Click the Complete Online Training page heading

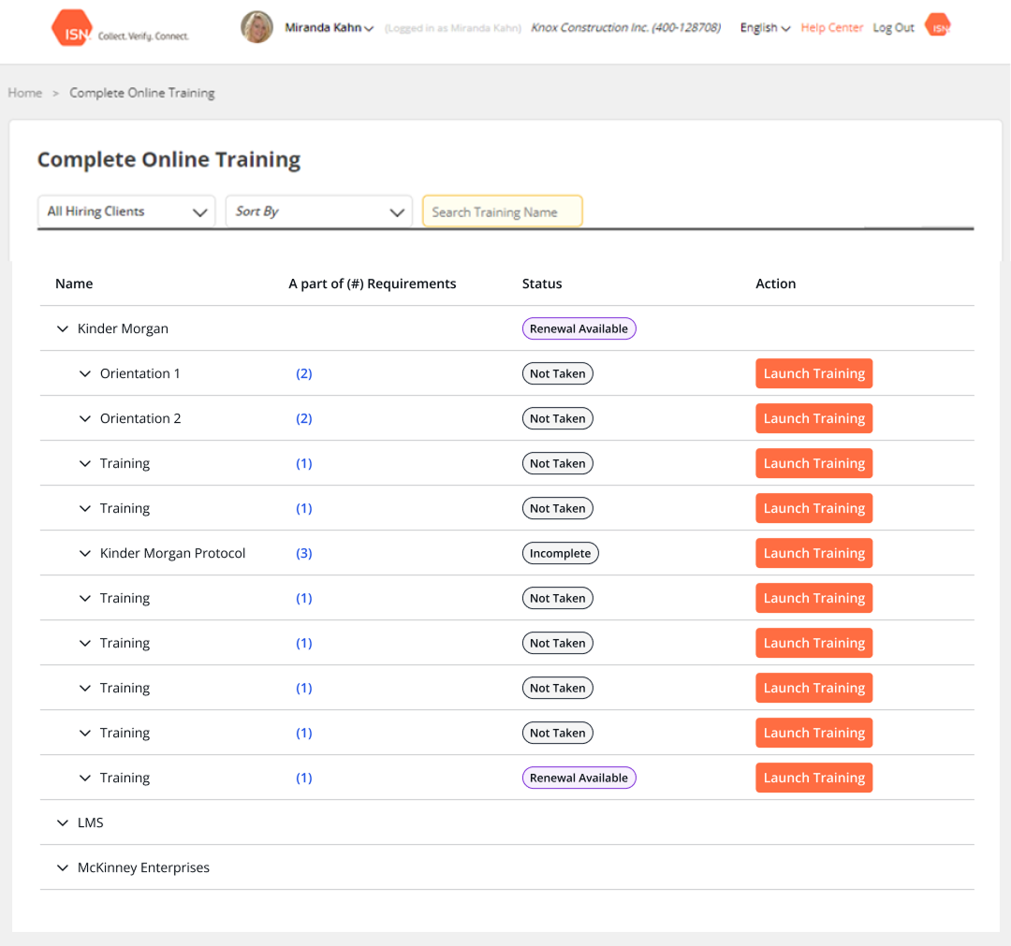point(168,160)
